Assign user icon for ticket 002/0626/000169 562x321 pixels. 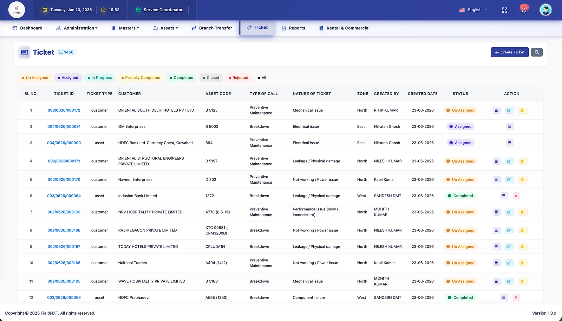pyautogui.click(x=522, y=212)
